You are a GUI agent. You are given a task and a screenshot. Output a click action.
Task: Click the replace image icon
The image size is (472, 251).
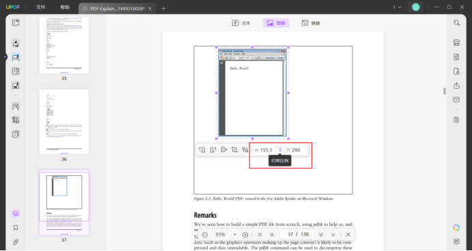pyautogui.click(x=245, y=149)
